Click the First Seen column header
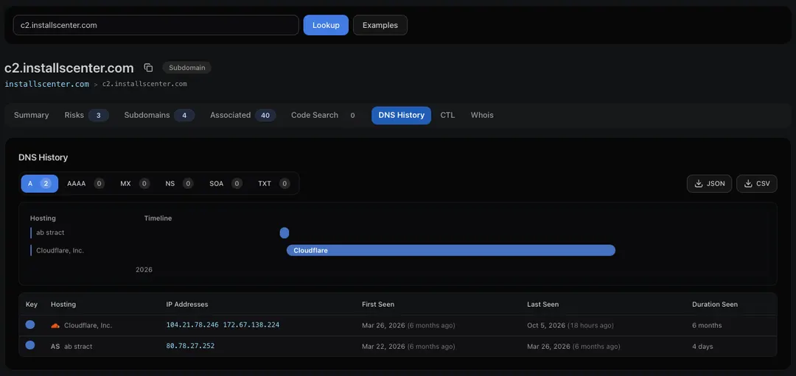796x376 pixels. click(x=378, y=304)
